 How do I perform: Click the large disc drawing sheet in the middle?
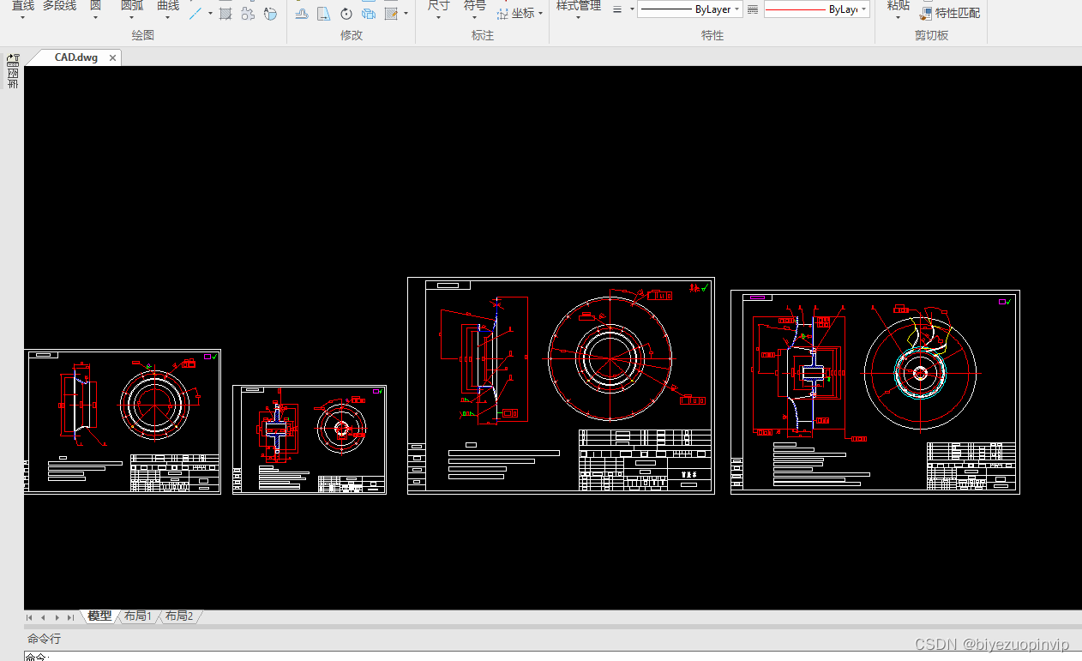[x=561, y=385]
